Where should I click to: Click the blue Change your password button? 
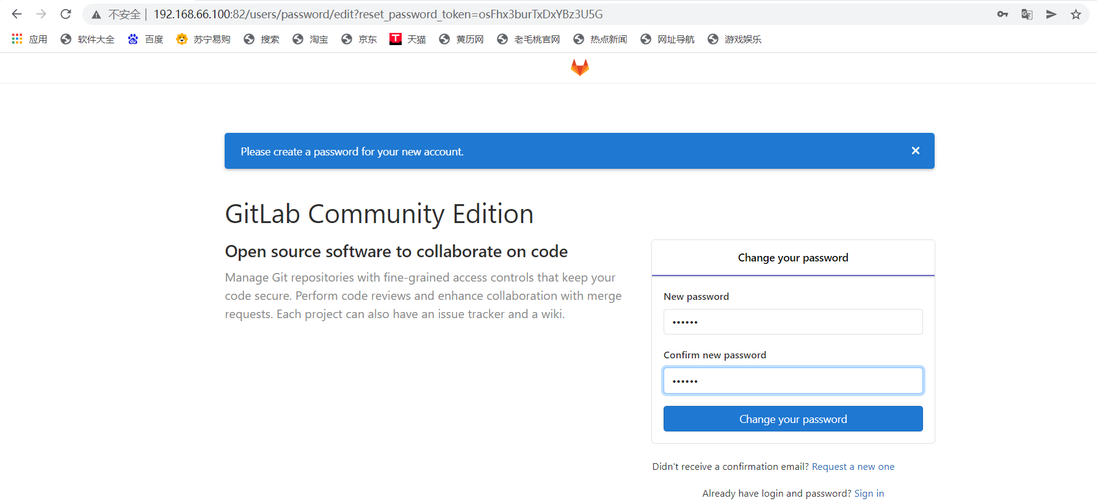pos(793,419)
